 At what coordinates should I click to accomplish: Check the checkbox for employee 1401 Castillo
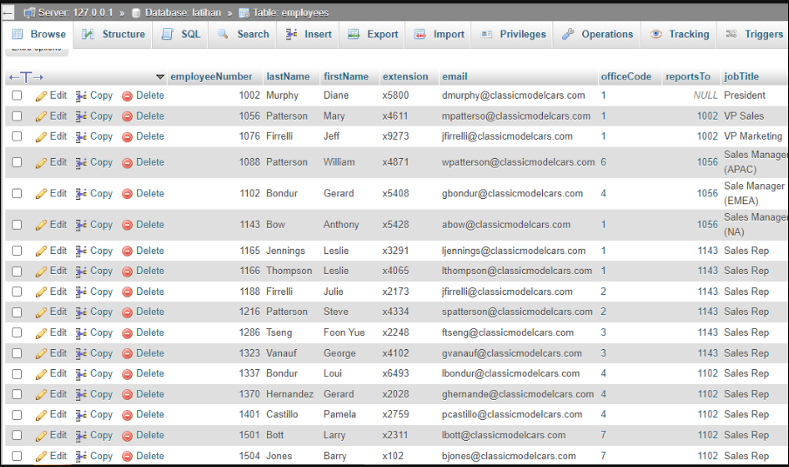pos(17,415)
